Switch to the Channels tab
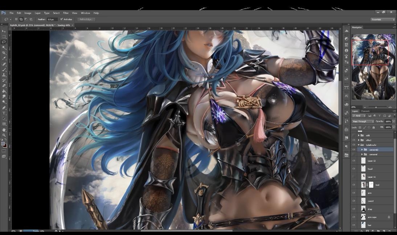397x235 pixels. pyautogui.click(x=365, y=111)
